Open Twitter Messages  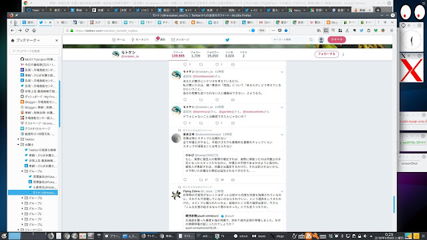tap(180, 40)
